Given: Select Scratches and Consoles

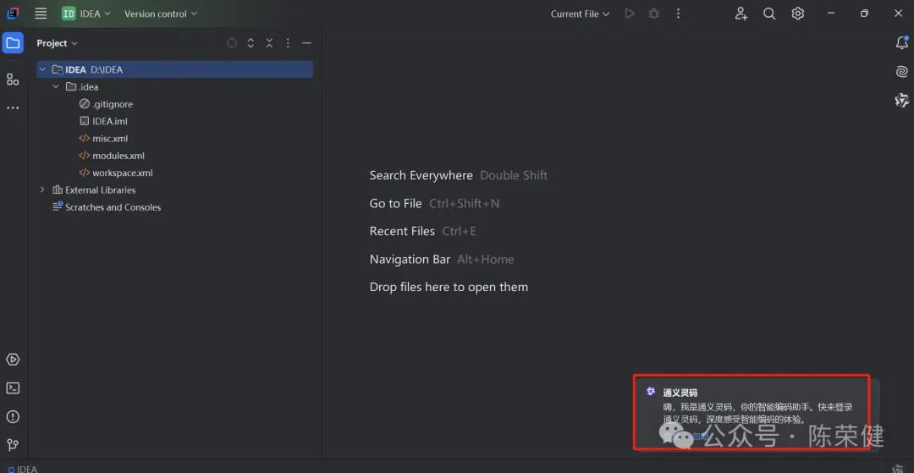Looking at the screenshot, I should point(107,207).
